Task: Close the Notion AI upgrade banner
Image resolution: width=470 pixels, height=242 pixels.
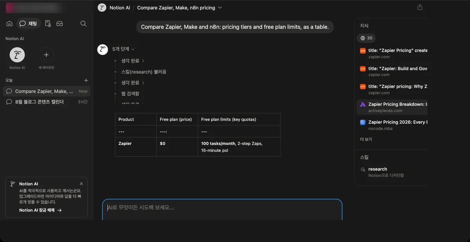Action: (81, 184)
